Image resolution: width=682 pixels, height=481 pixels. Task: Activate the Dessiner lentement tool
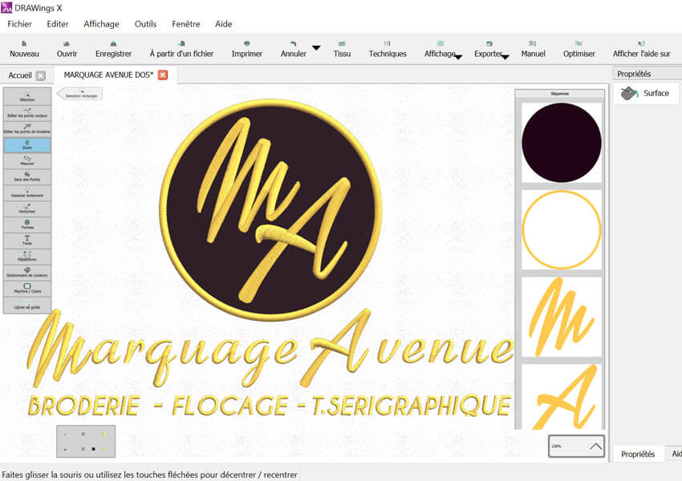(x=26, y=194)
